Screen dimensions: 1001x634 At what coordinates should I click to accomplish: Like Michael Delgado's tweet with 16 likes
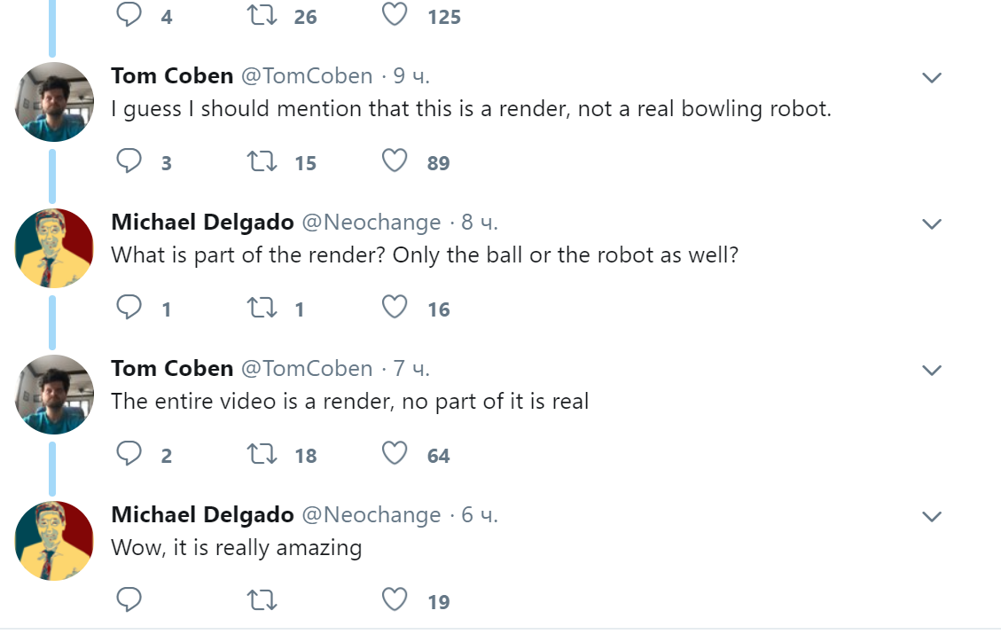pyautogui.click(x=395, y=308)
